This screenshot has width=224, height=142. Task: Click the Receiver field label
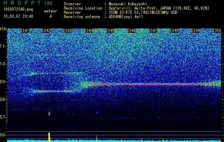click(72, 12)
